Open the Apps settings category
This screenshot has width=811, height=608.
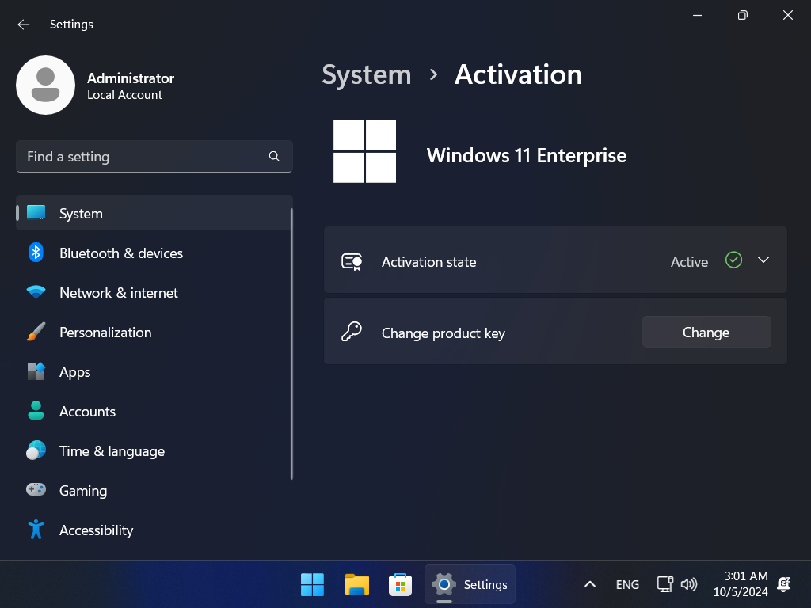coord(154,372)
